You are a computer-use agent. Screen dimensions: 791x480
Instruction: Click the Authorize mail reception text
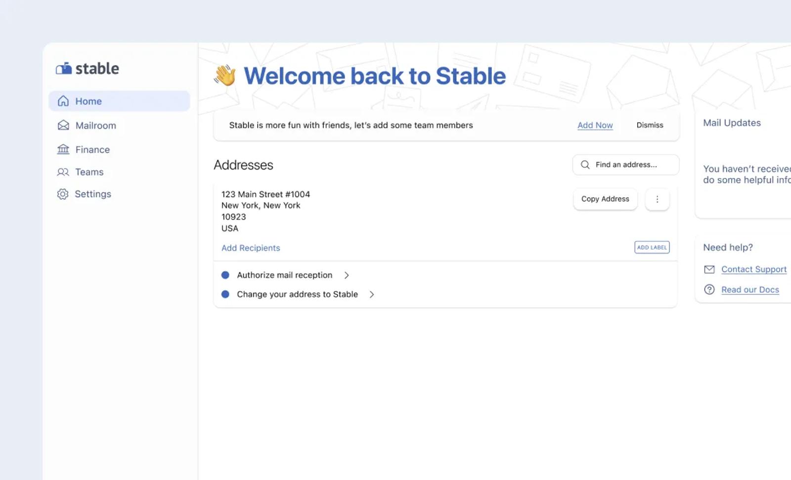[285, 275]
